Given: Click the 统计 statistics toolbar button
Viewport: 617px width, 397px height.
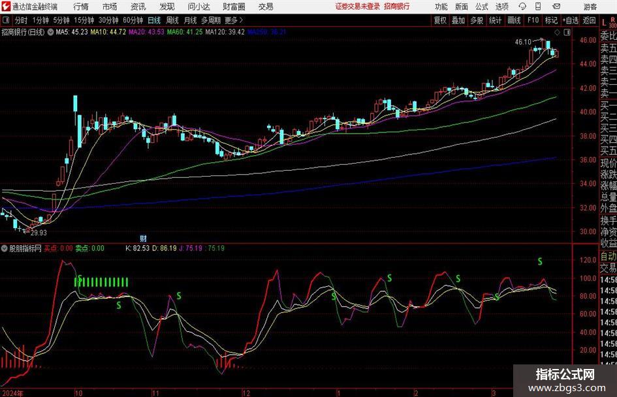Looking at the screenshot, I should [495, 20].
